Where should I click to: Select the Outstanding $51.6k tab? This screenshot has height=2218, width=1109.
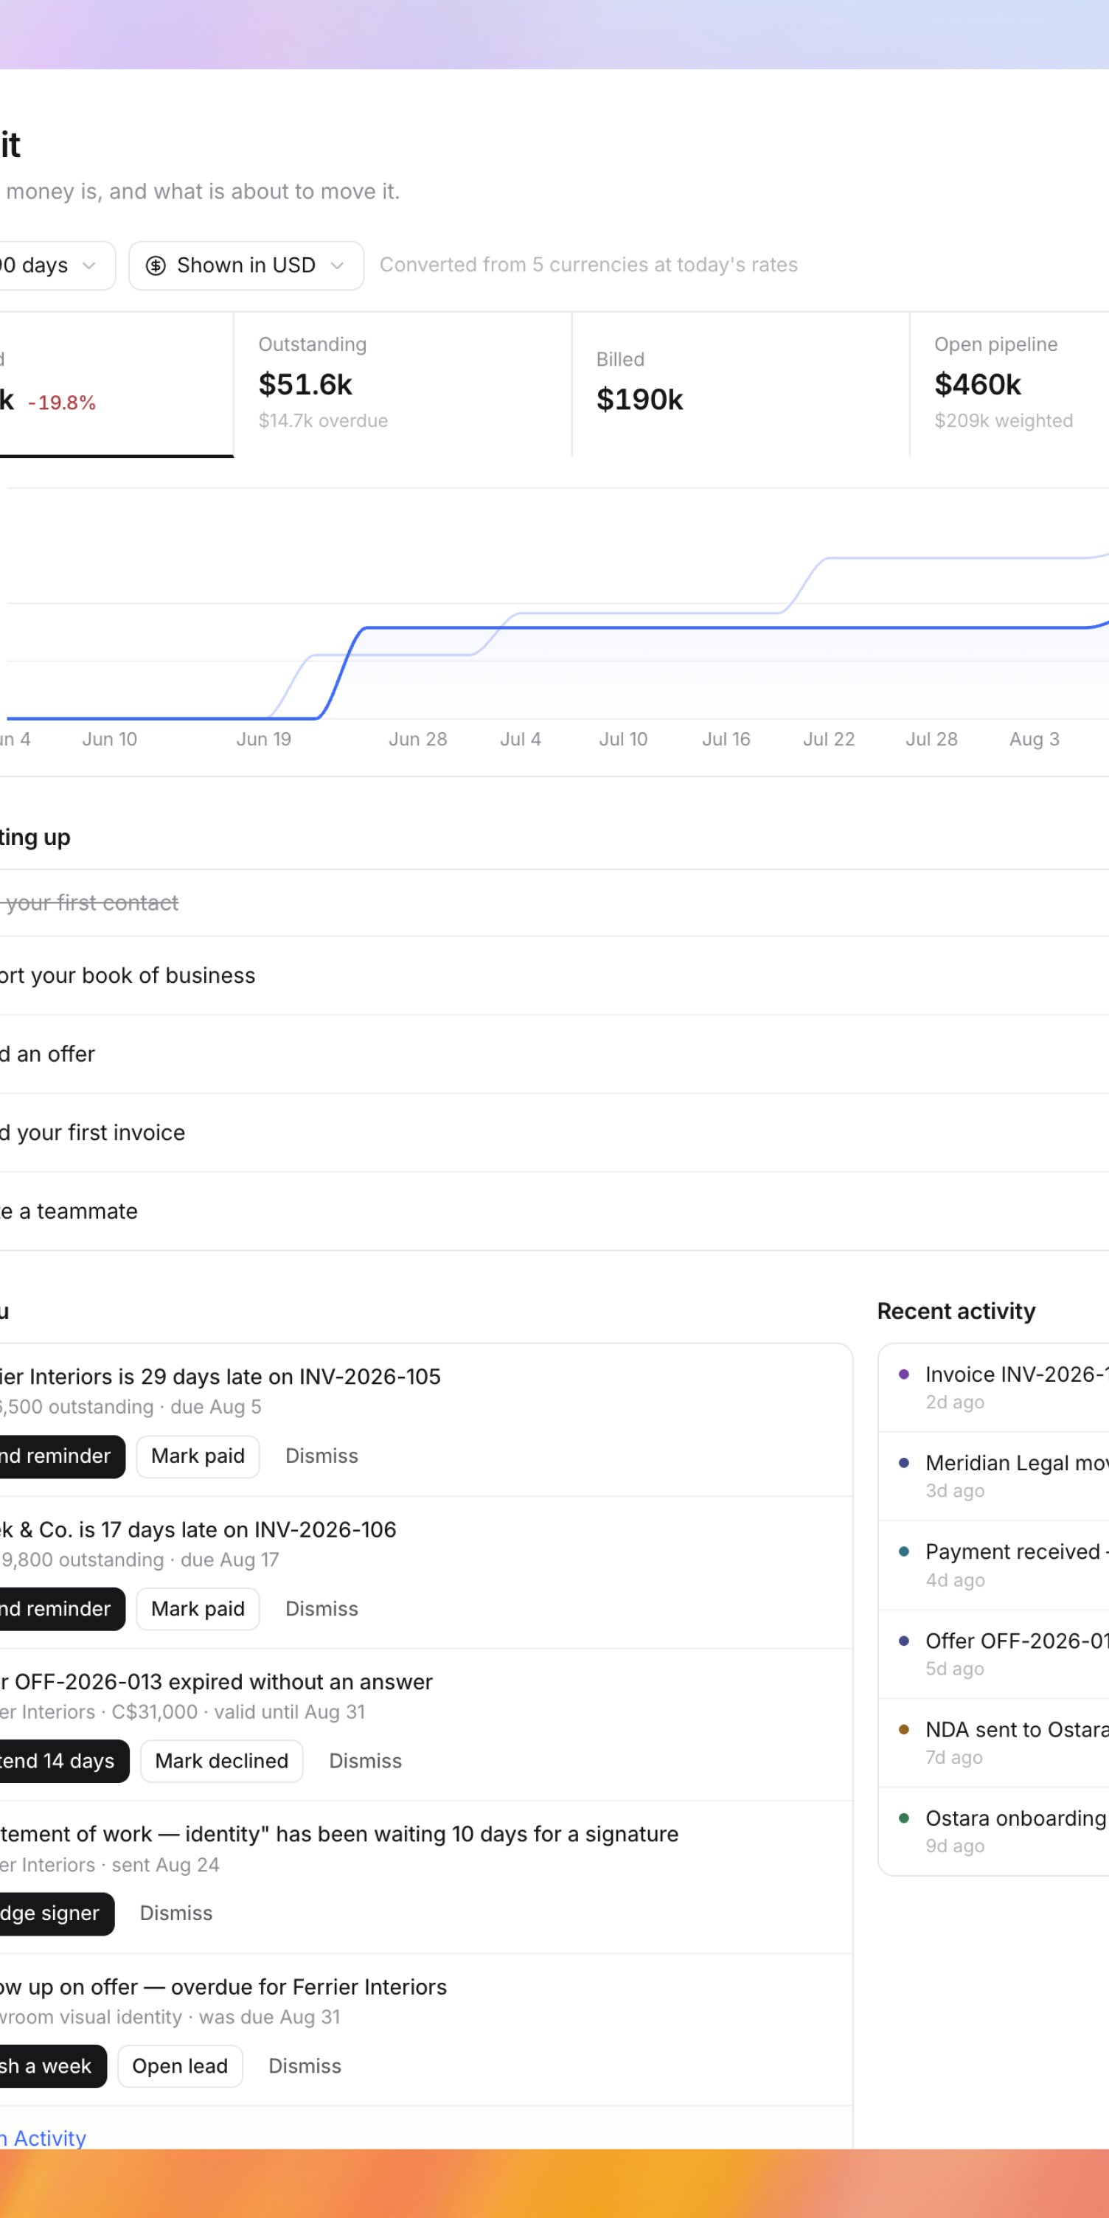[402, 384]
